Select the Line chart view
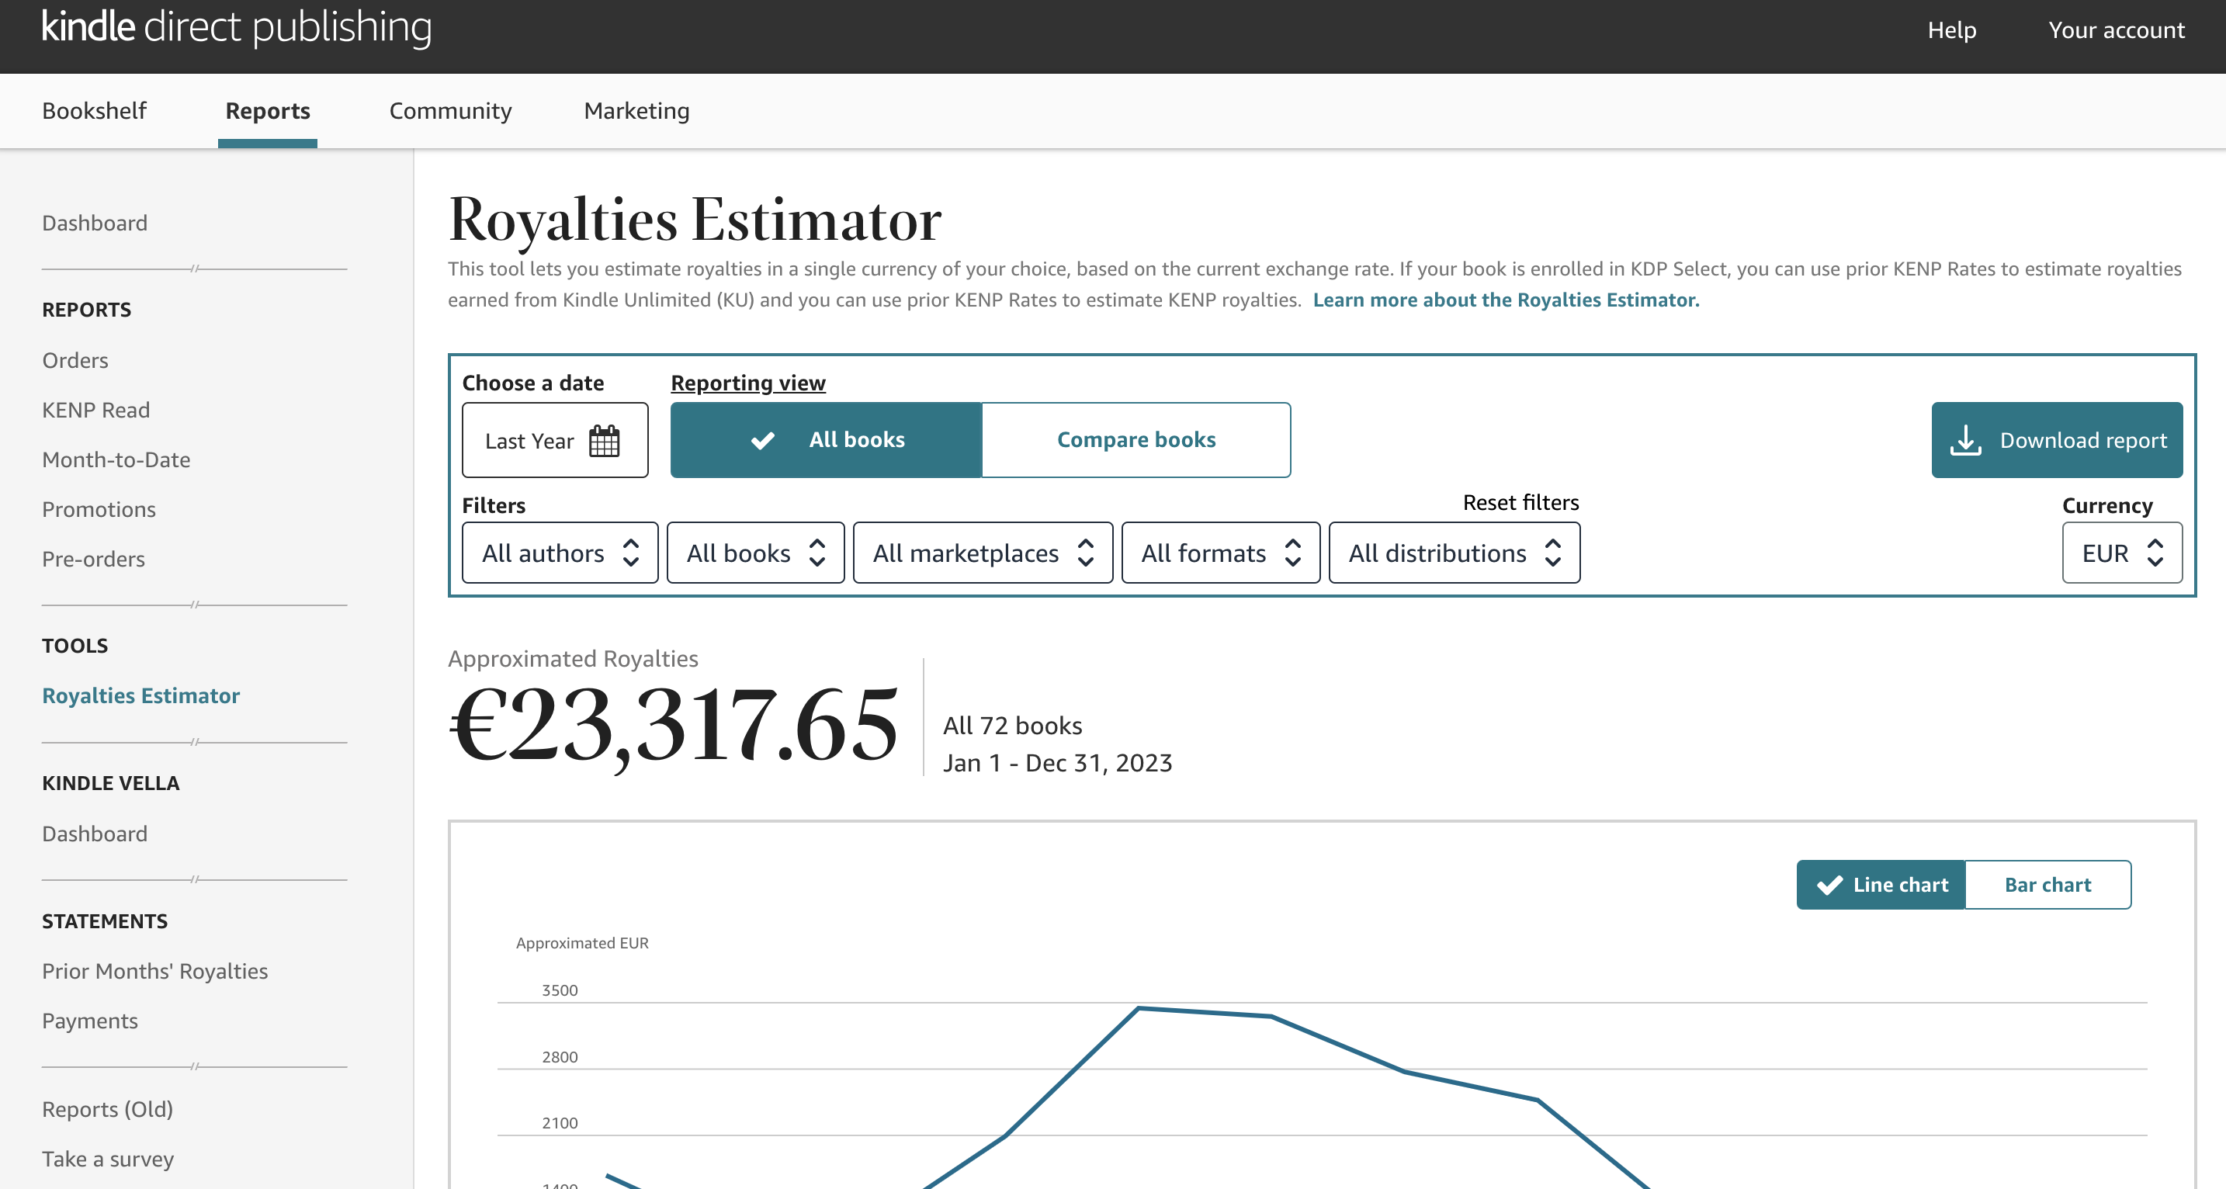The width and height of the screenshot is (2226, 1189). [1881, 884]
